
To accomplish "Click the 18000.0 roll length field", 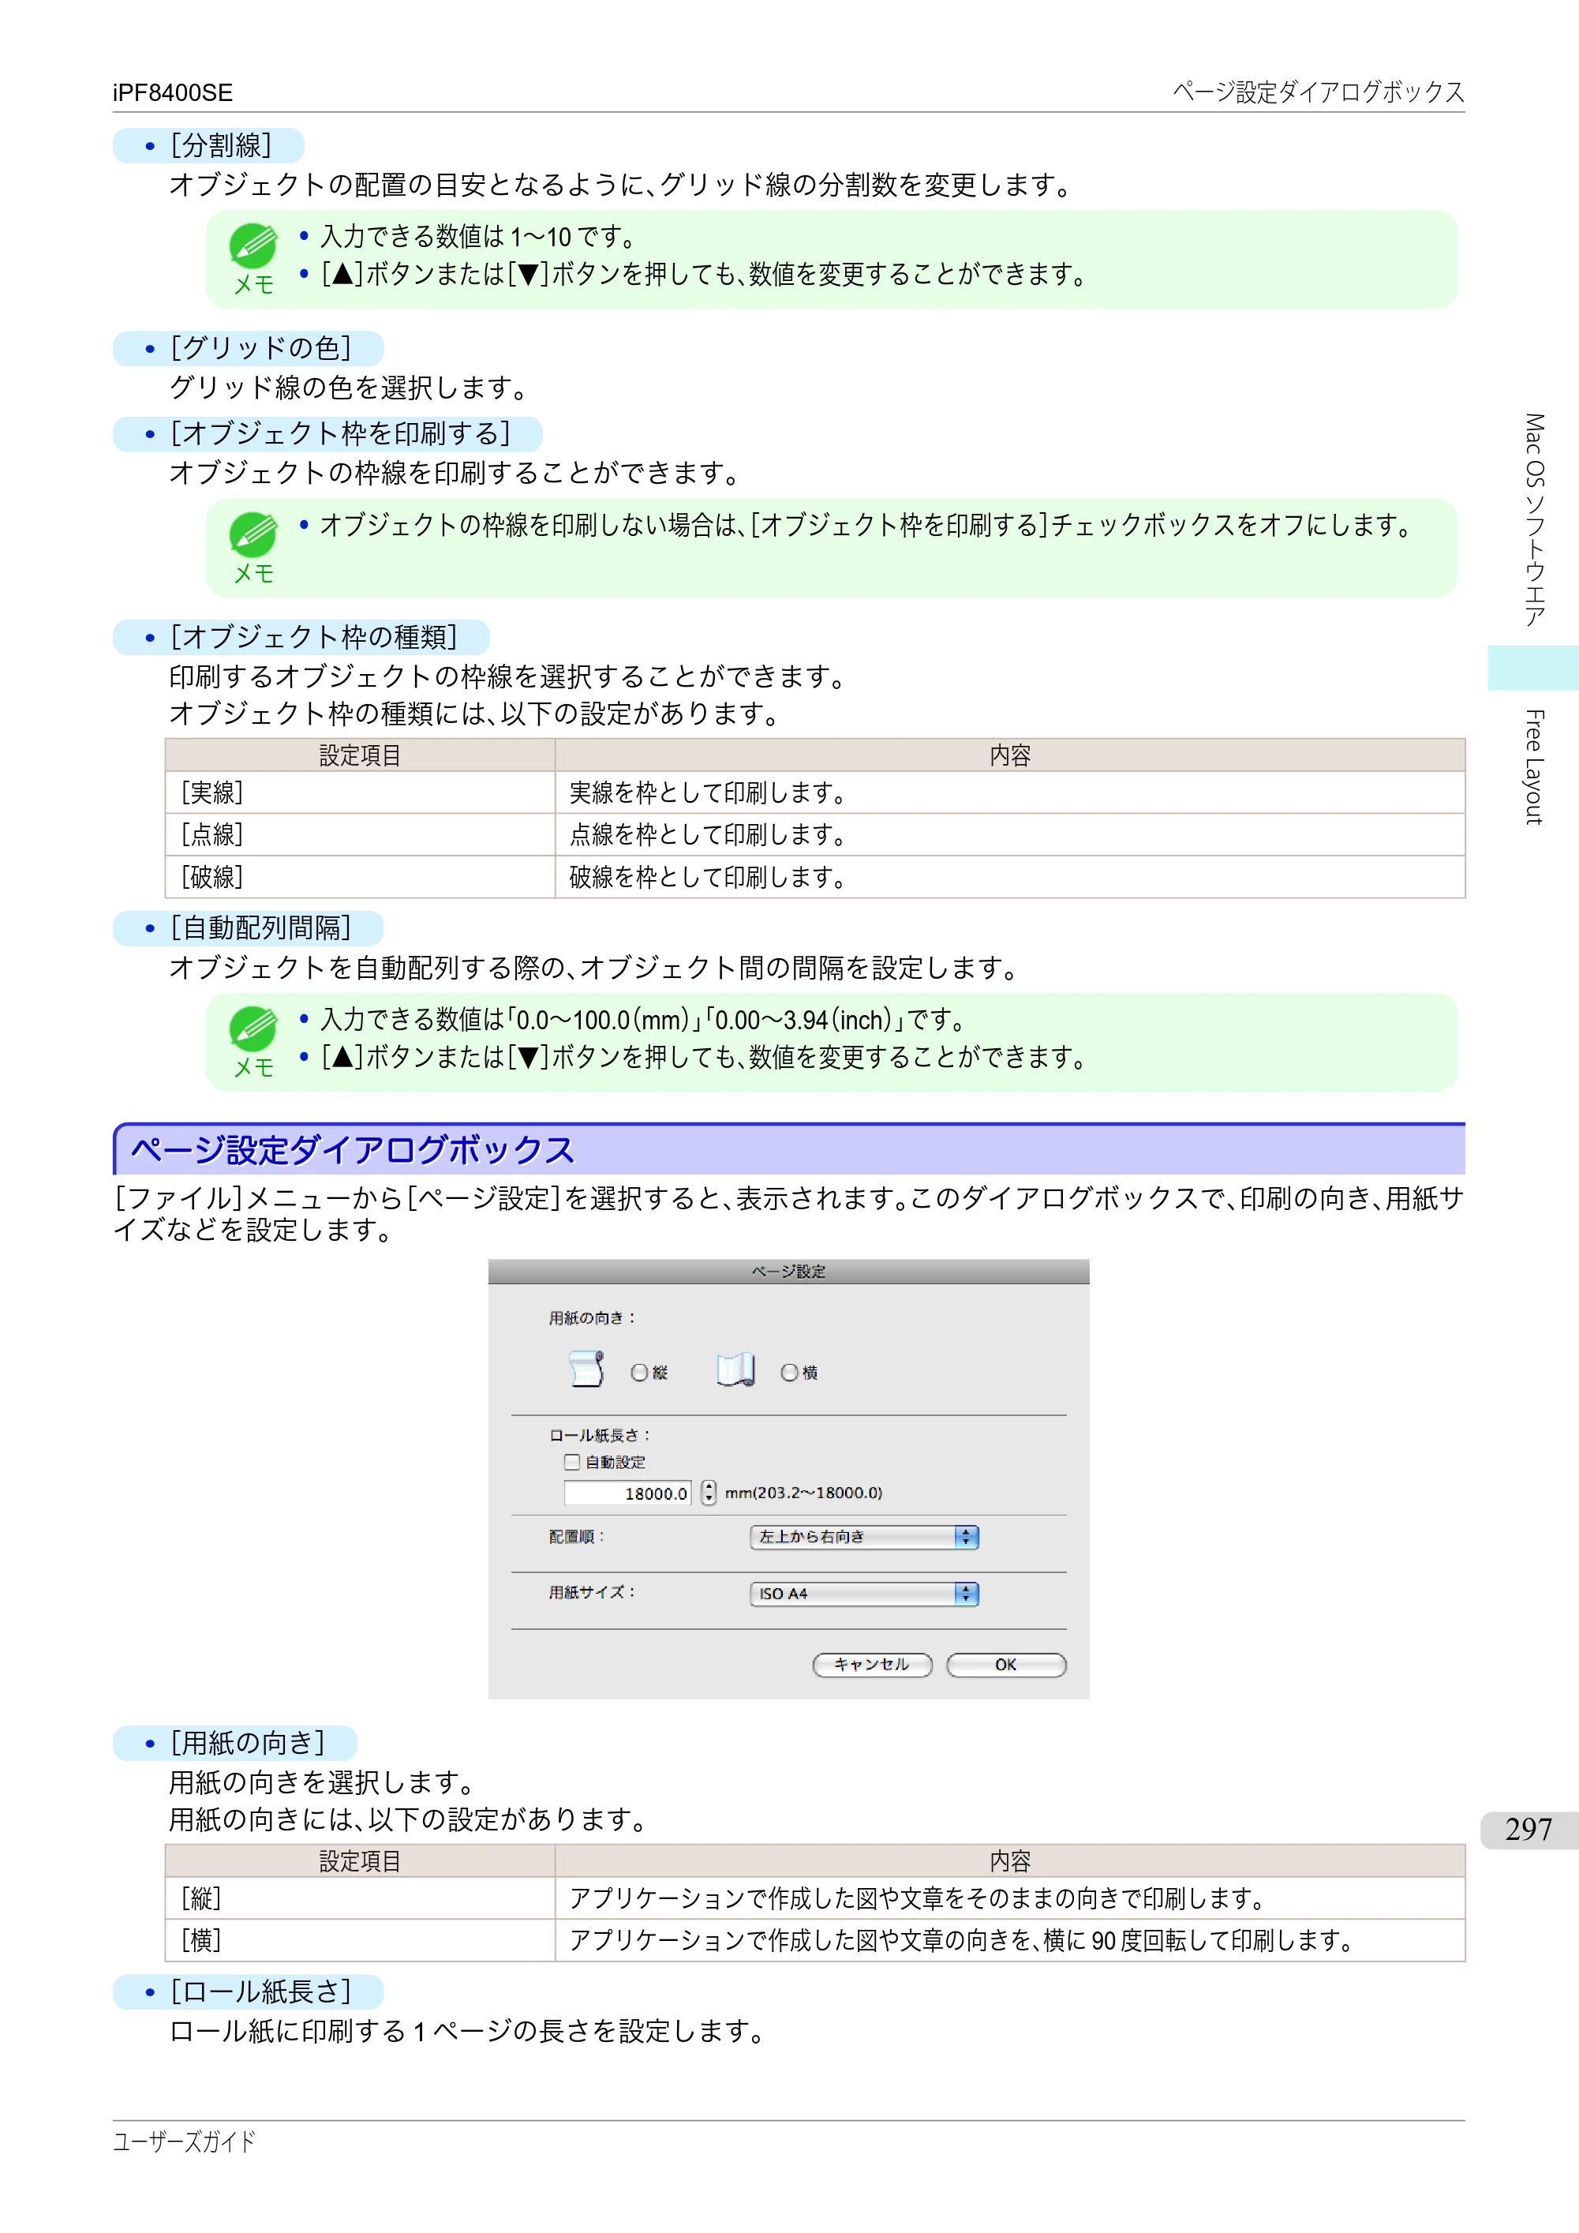I will 628,1493.
